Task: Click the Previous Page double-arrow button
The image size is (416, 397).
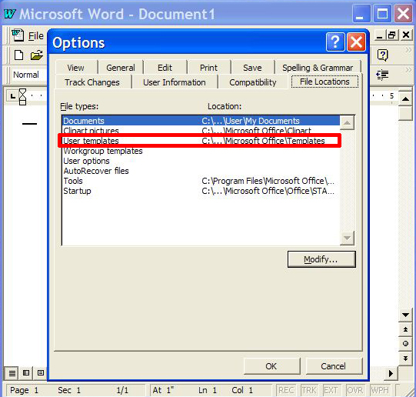Action: pos(405,329)
